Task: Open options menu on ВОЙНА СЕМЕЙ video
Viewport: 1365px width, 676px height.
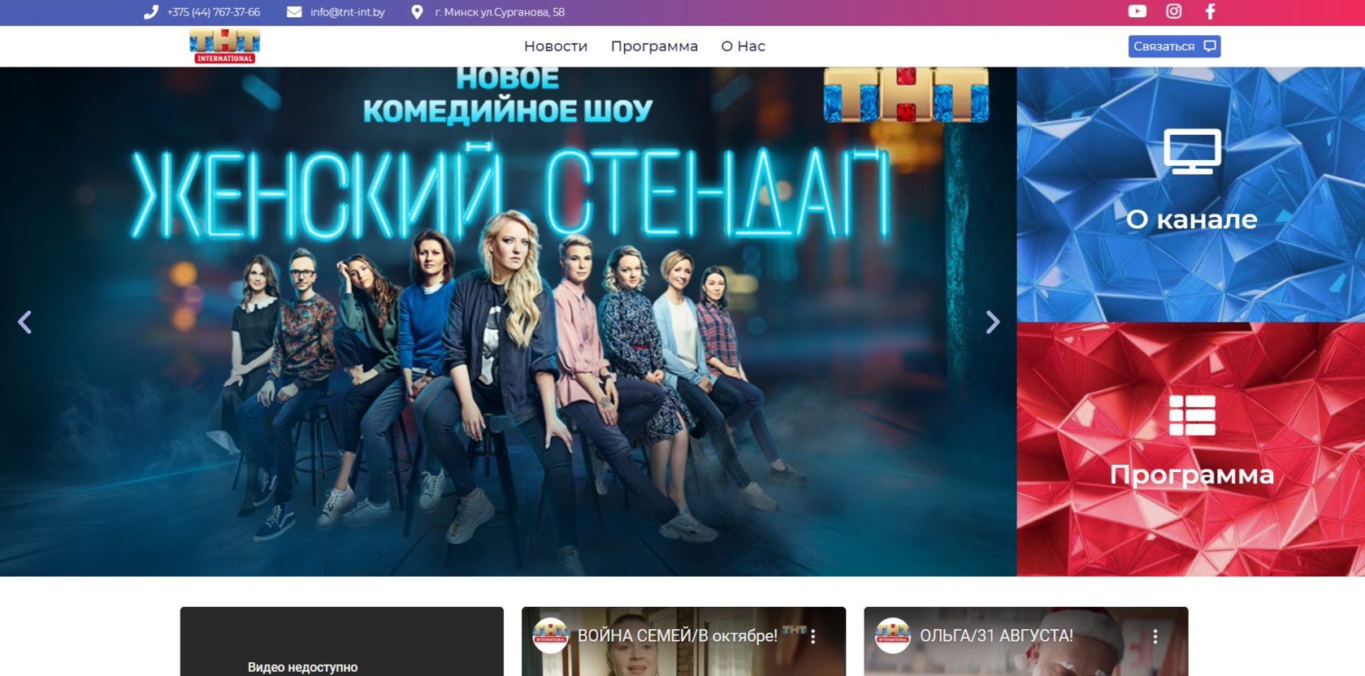Action: 812,637
